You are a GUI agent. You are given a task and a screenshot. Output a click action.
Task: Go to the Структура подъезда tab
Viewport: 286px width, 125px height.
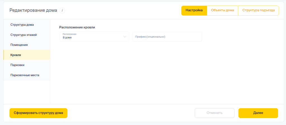258,10
